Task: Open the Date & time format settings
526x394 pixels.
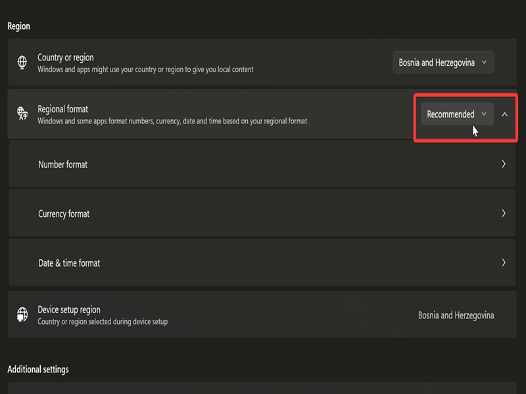Action: [263, 262]
